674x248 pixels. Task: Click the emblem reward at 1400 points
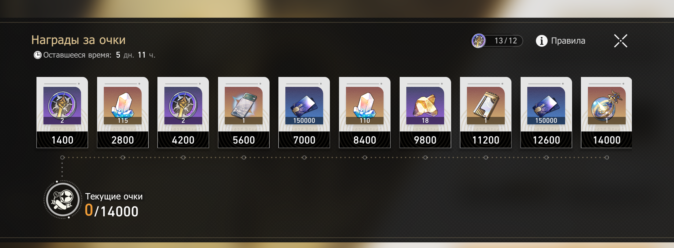(x=62, y=112)
